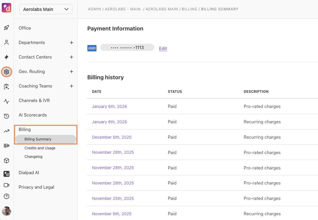Image resolution: width=318 pixels, height=220 pixels.
Task: Open the Aerolabs Main office dropdown
Action: pyautogui.click(x=46, y=9)
